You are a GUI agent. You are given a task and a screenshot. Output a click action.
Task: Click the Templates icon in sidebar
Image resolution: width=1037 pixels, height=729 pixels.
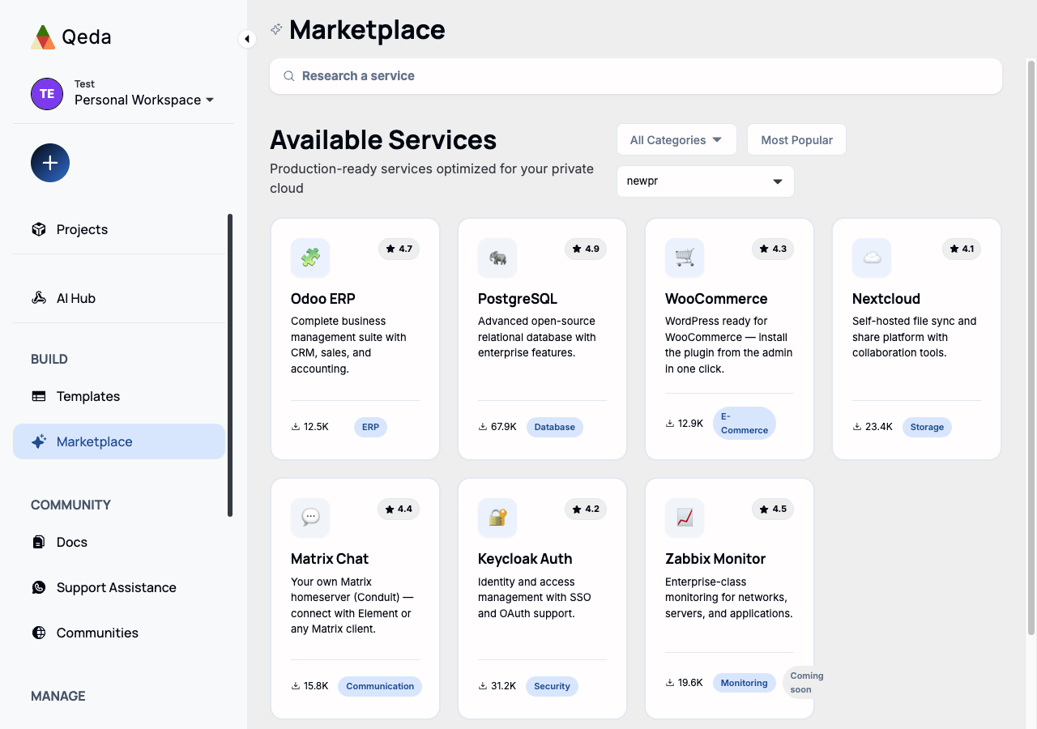tap(39, 396)
